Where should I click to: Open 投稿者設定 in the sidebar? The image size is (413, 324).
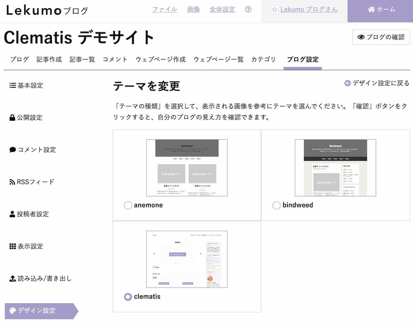[x=29, y=214]
